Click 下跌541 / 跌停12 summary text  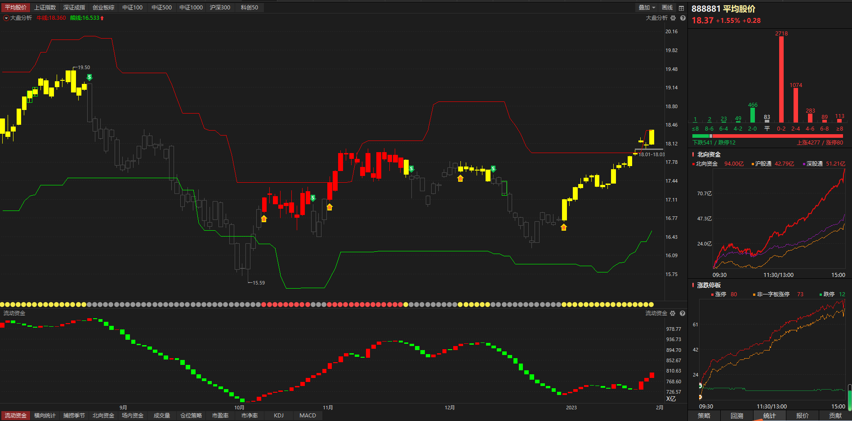[x=714, y=143]
